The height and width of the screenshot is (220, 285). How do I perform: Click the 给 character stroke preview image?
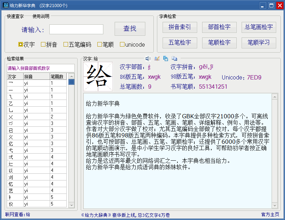point(98,77)
